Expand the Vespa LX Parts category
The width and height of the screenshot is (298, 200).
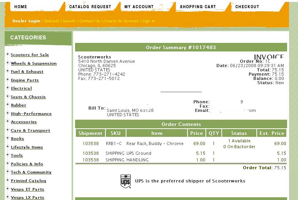(7, 197)
